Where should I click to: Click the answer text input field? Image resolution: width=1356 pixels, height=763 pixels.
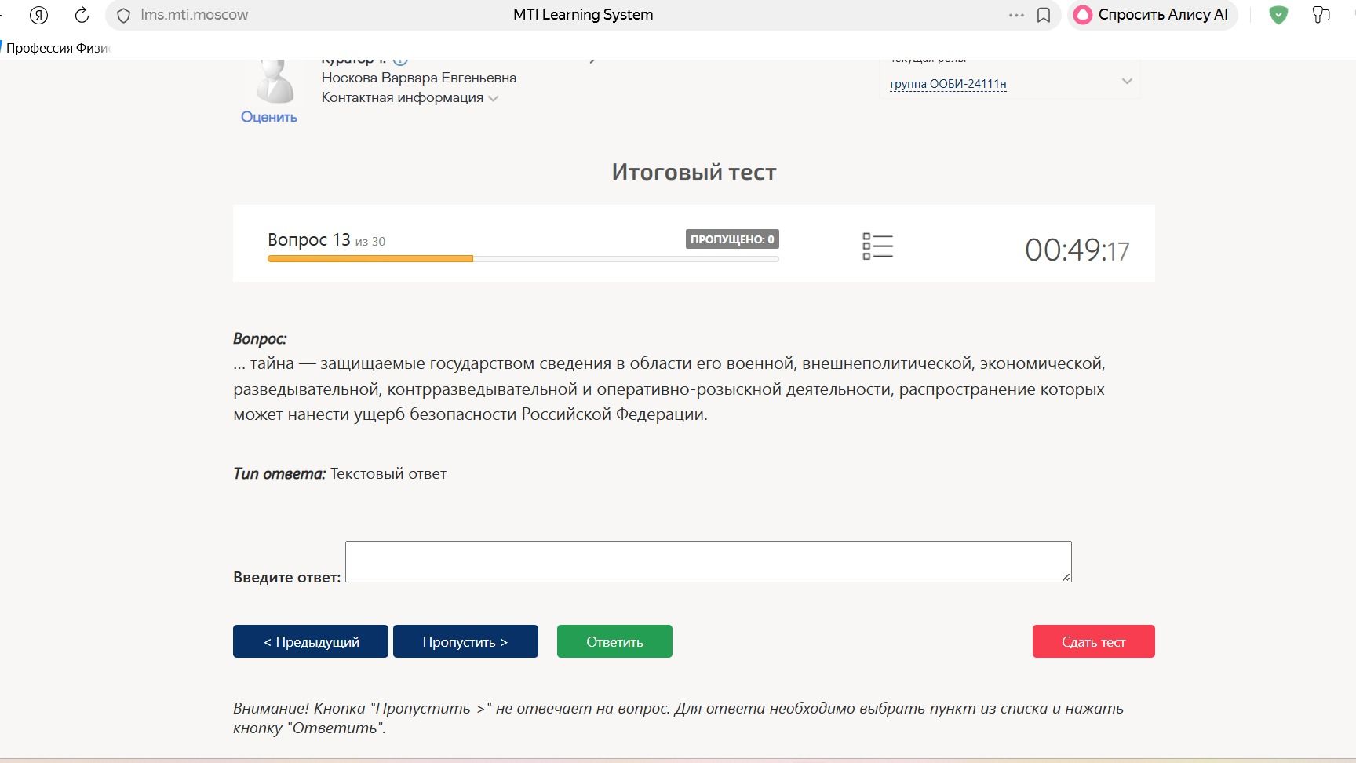coord(709,561)
